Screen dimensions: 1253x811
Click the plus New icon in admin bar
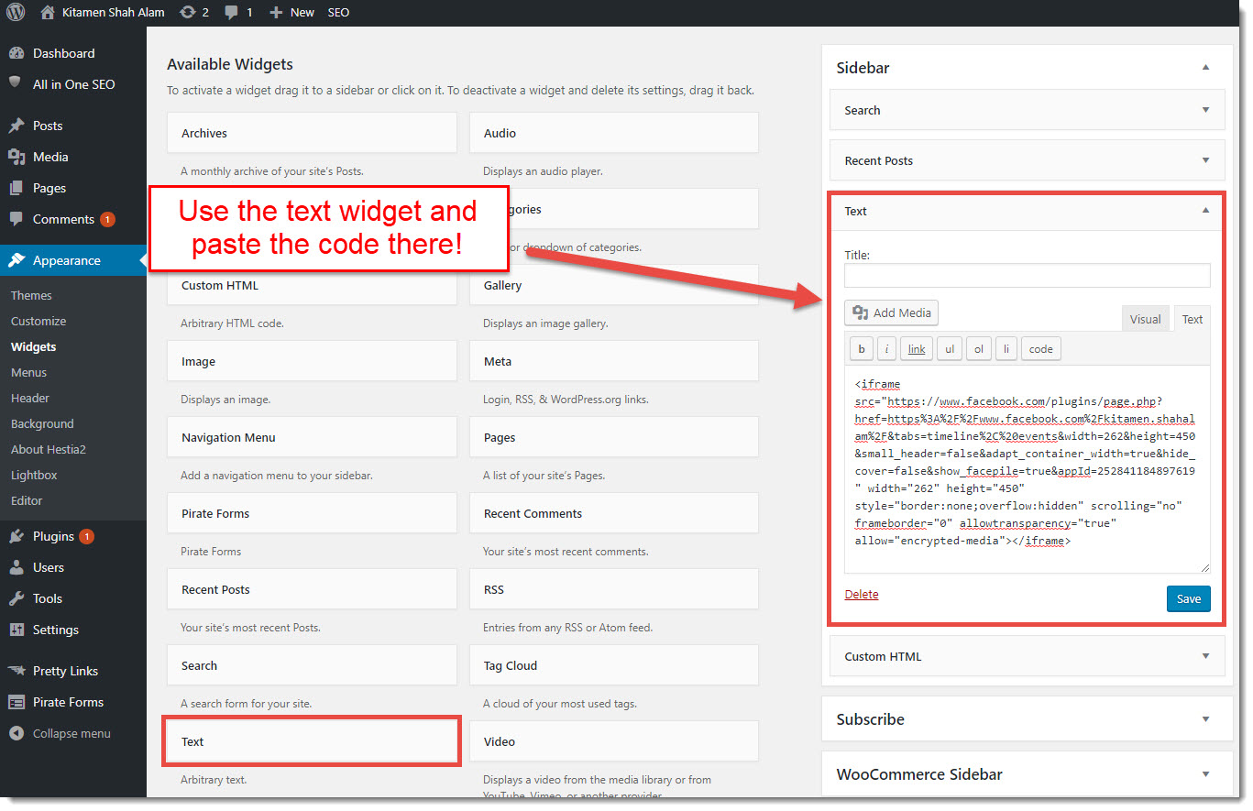[x=276, y=12]
